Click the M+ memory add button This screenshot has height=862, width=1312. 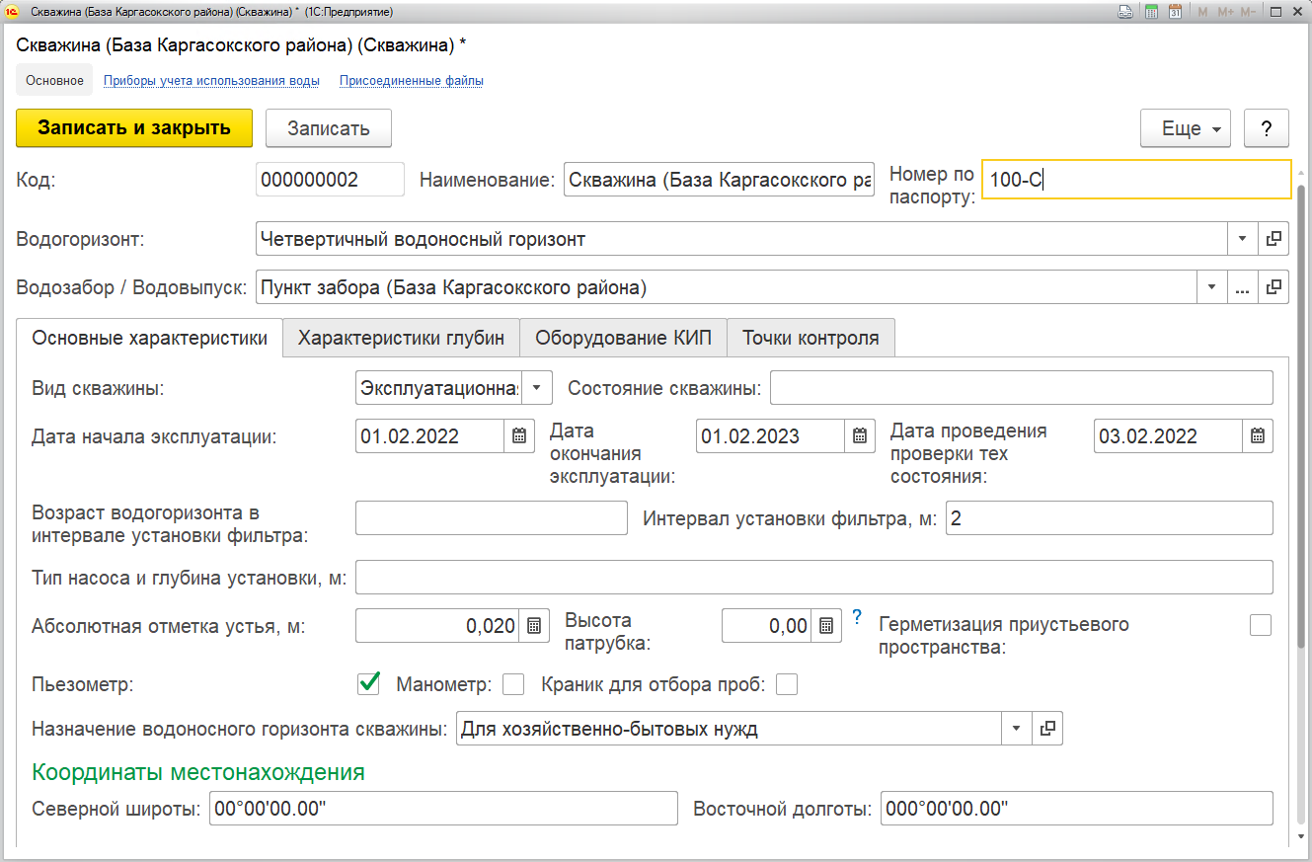[x=1226, y=12]
